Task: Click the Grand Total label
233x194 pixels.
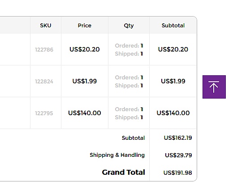Action: 124,172
